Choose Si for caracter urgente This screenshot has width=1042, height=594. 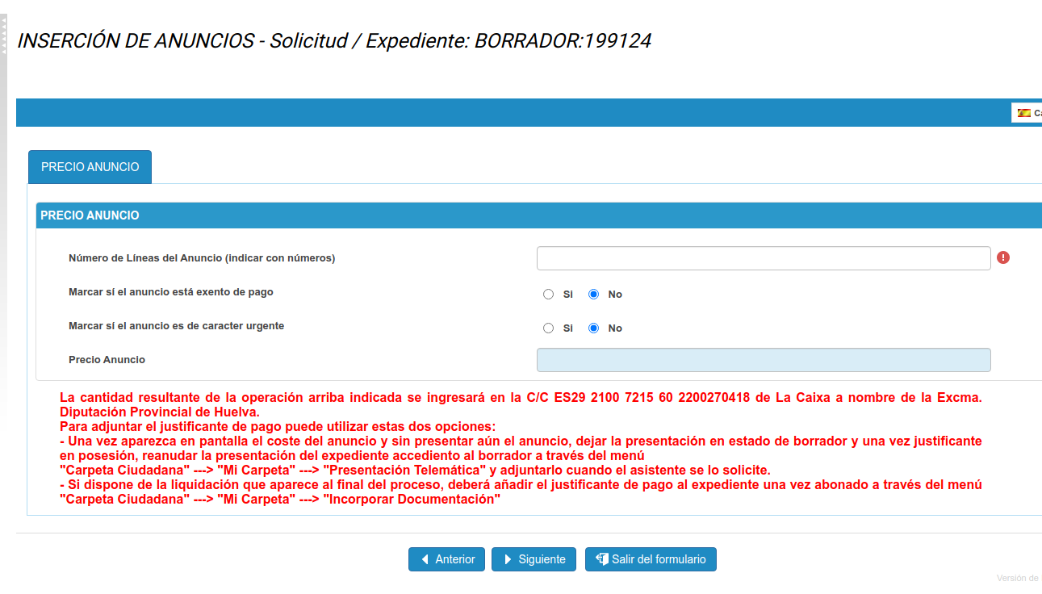[549, 328]
